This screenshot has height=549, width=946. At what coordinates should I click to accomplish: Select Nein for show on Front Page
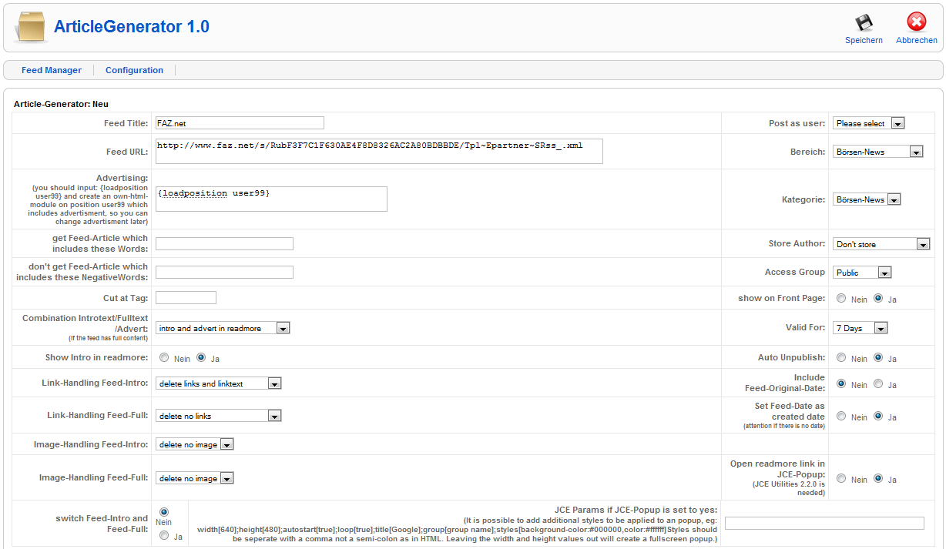tap(841, 298)
